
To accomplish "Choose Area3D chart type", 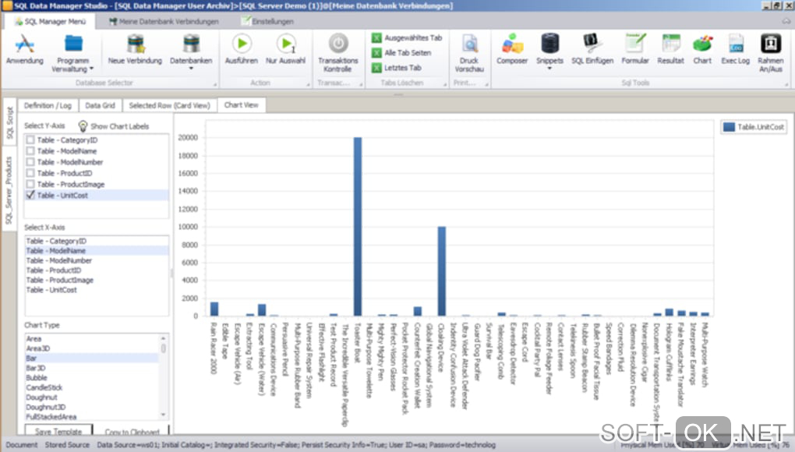I will pos(92,348).
